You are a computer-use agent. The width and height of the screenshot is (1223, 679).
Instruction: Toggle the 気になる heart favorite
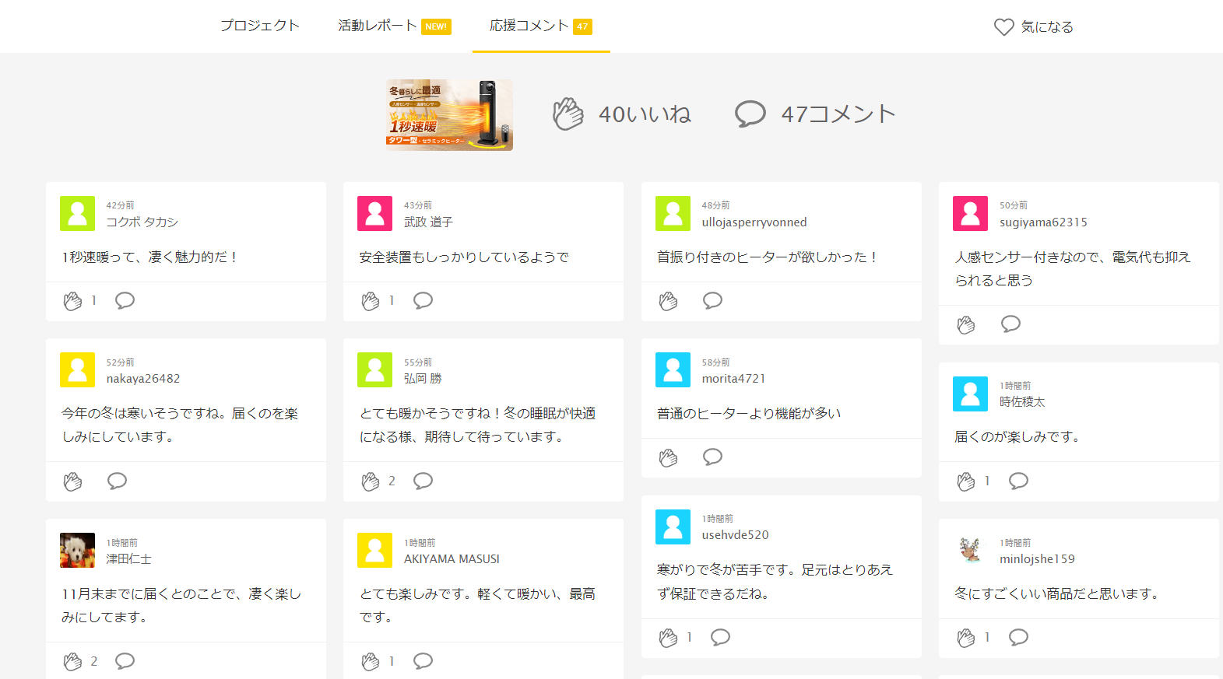[1004, 27]
